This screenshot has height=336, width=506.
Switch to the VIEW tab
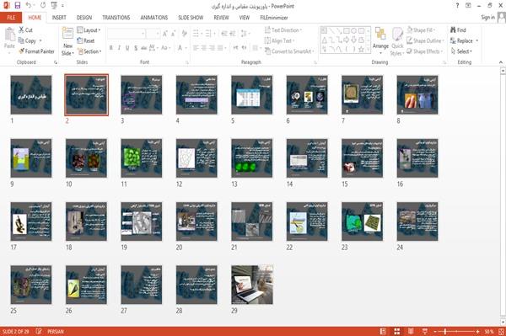(x=245, y=18)
